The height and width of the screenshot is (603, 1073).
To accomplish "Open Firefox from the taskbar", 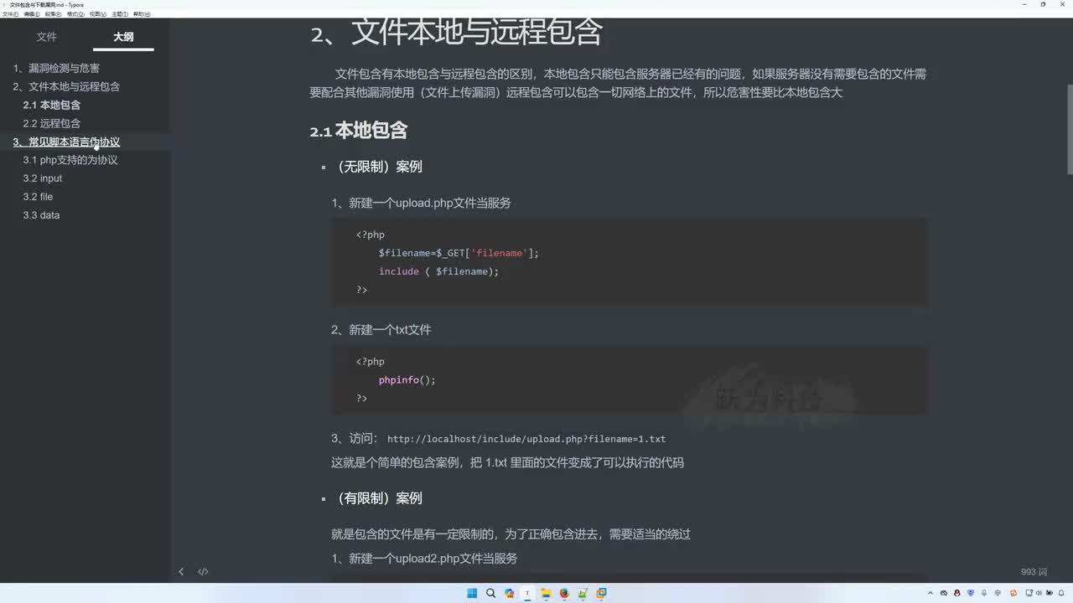I will point(564,593).
